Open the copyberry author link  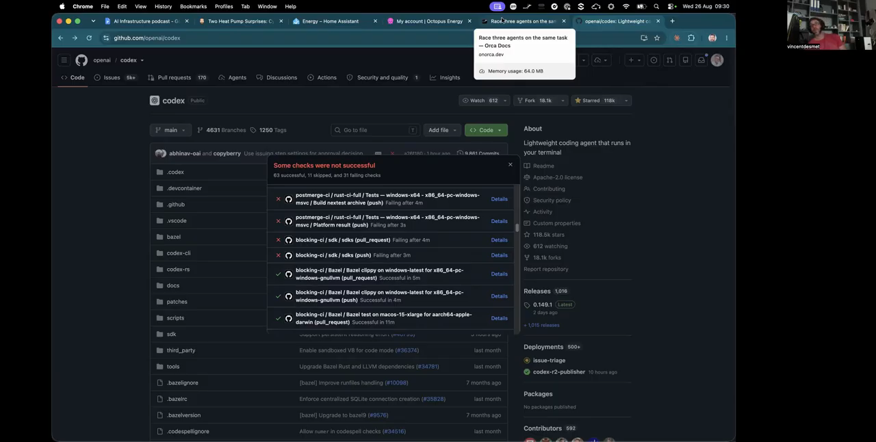tap(227, 153)
